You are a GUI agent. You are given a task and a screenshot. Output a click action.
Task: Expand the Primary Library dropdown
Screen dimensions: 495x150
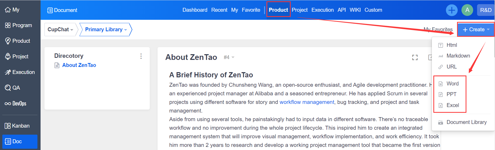tap(106, 29)
